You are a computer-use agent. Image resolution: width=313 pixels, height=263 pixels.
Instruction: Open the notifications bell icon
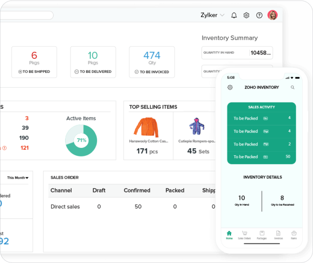[234, 15]
